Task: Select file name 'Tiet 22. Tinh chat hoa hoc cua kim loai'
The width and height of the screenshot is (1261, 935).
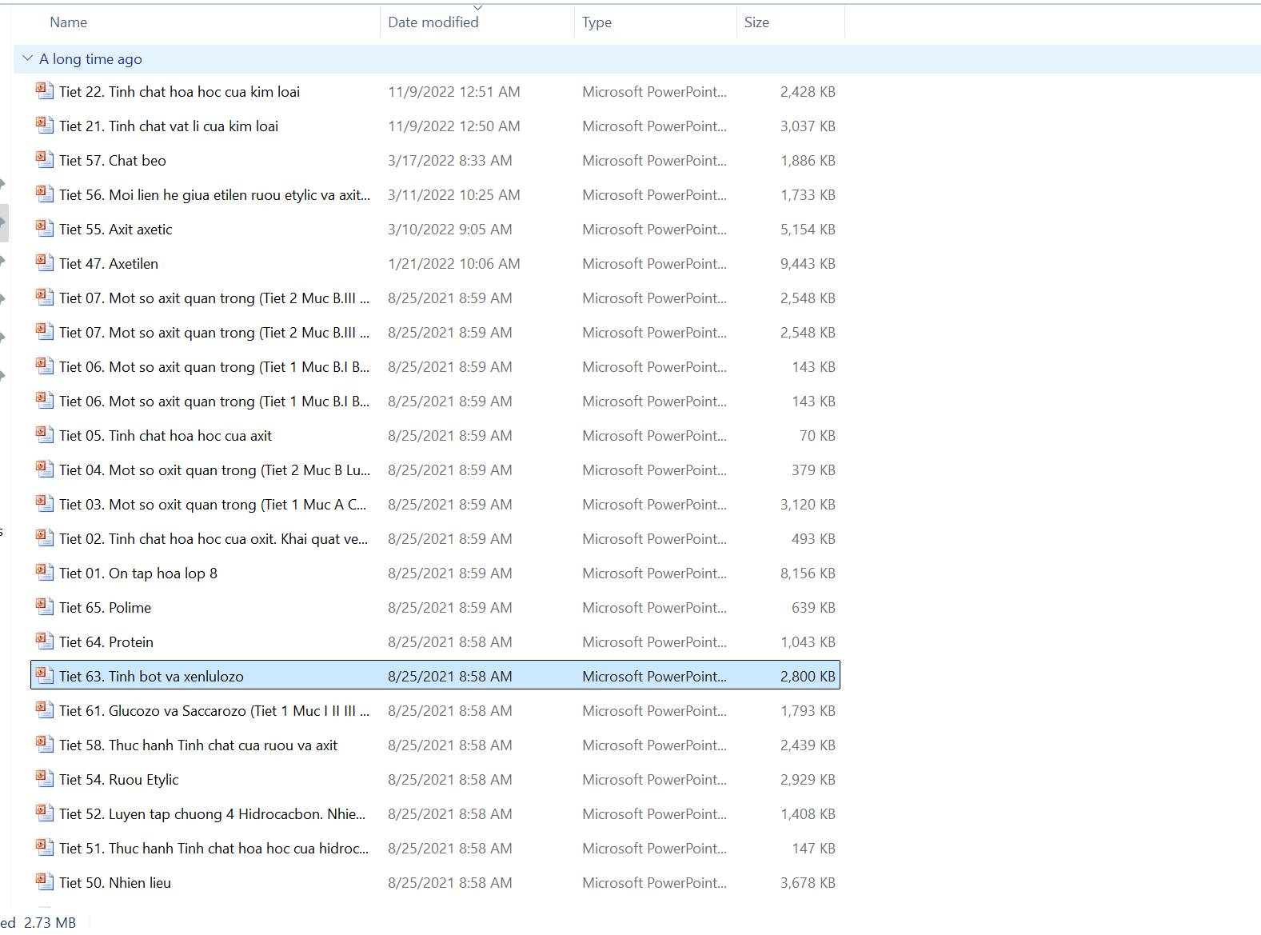Action: 179,92
